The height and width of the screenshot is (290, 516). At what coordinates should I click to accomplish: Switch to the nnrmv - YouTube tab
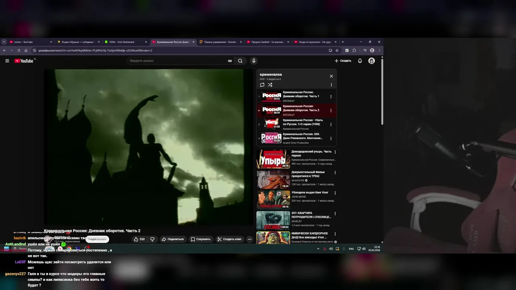tap(31, 42)
